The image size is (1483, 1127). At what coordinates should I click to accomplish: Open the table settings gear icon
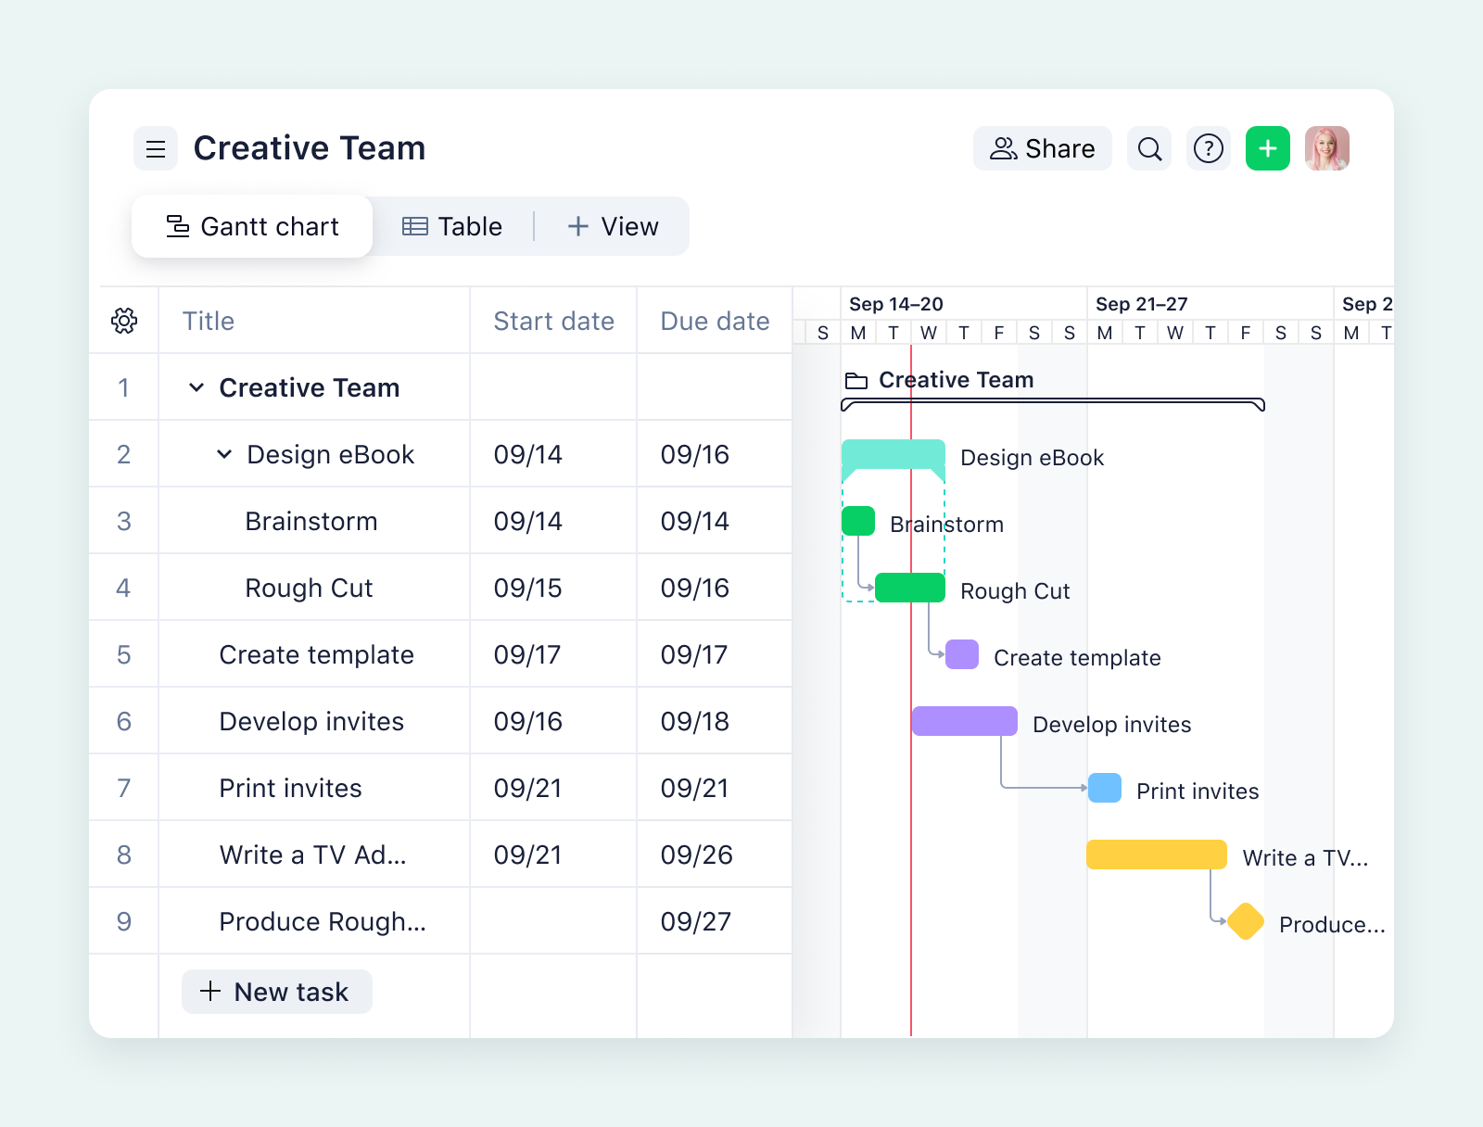tap(123, 321)
